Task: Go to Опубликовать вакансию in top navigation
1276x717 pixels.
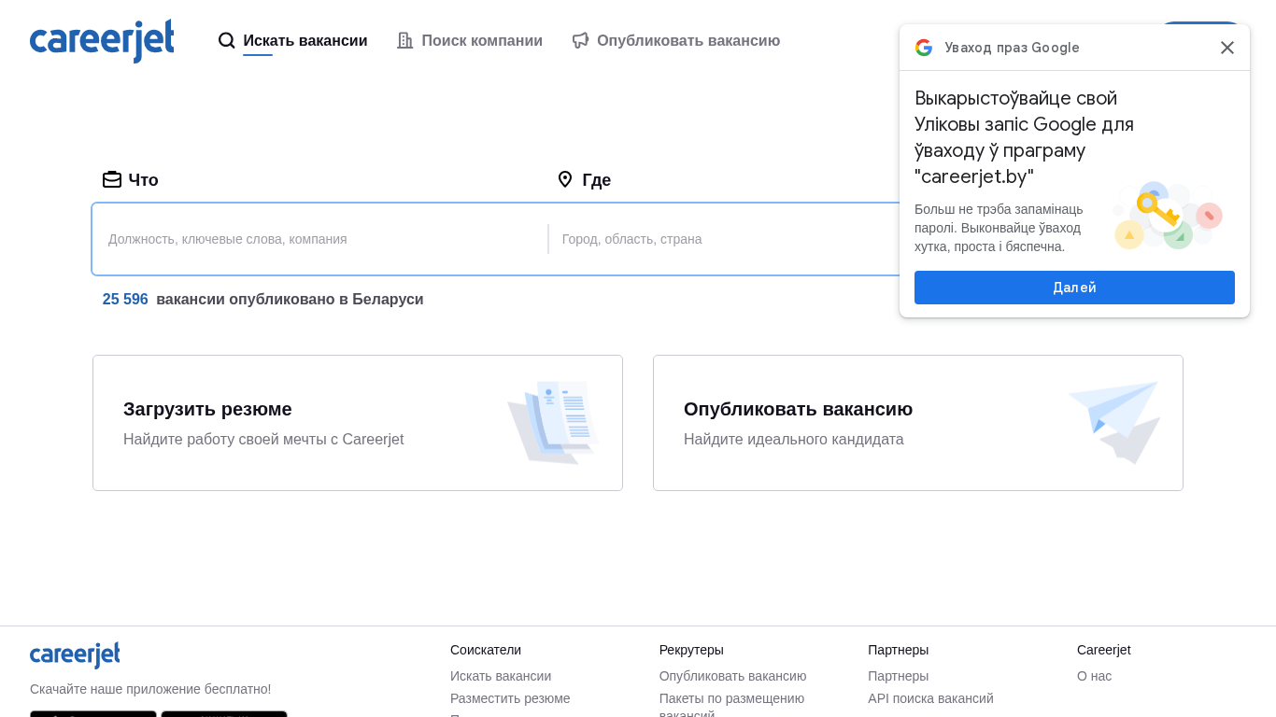Action: pyautogui.click(x=688, y=40)
